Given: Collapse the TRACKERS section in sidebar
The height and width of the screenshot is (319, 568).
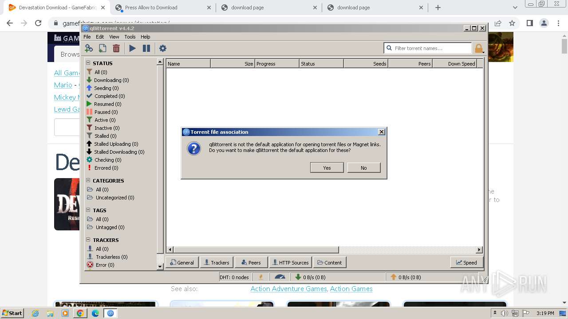Looking at the screenshot, I should click(88, 240).
